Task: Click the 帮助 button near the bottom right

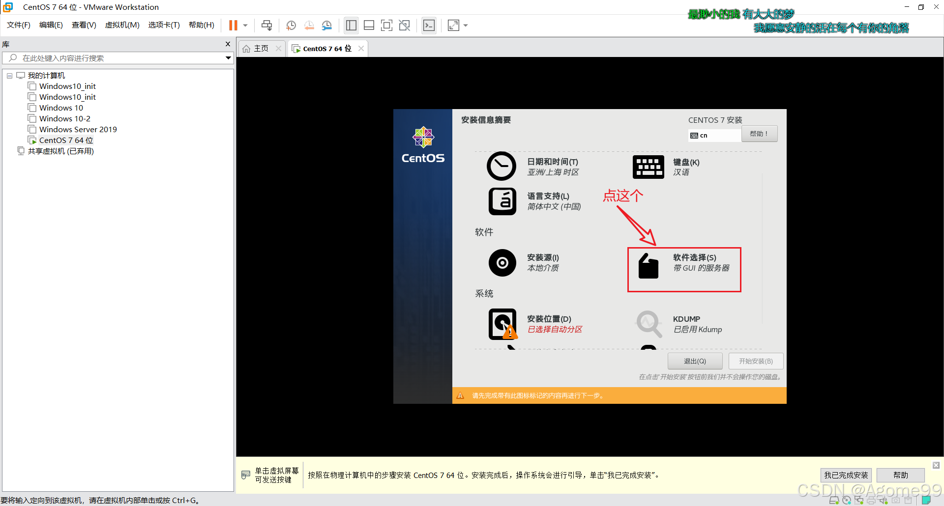Action: (x=900, y=475)
